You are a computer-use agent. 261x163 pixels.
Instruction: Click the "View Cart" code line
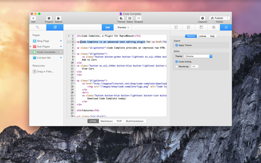tap(88, 69)
